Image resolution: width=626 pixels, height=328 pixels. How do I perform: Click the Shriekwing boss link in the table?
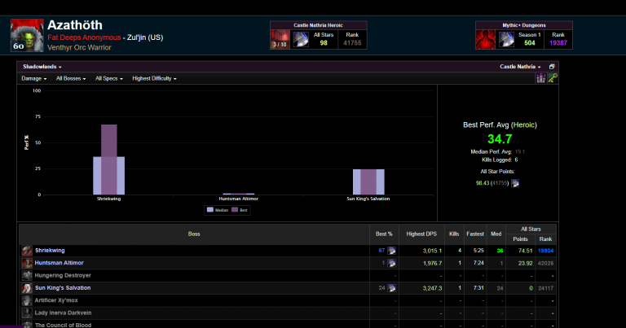(50, 251)
